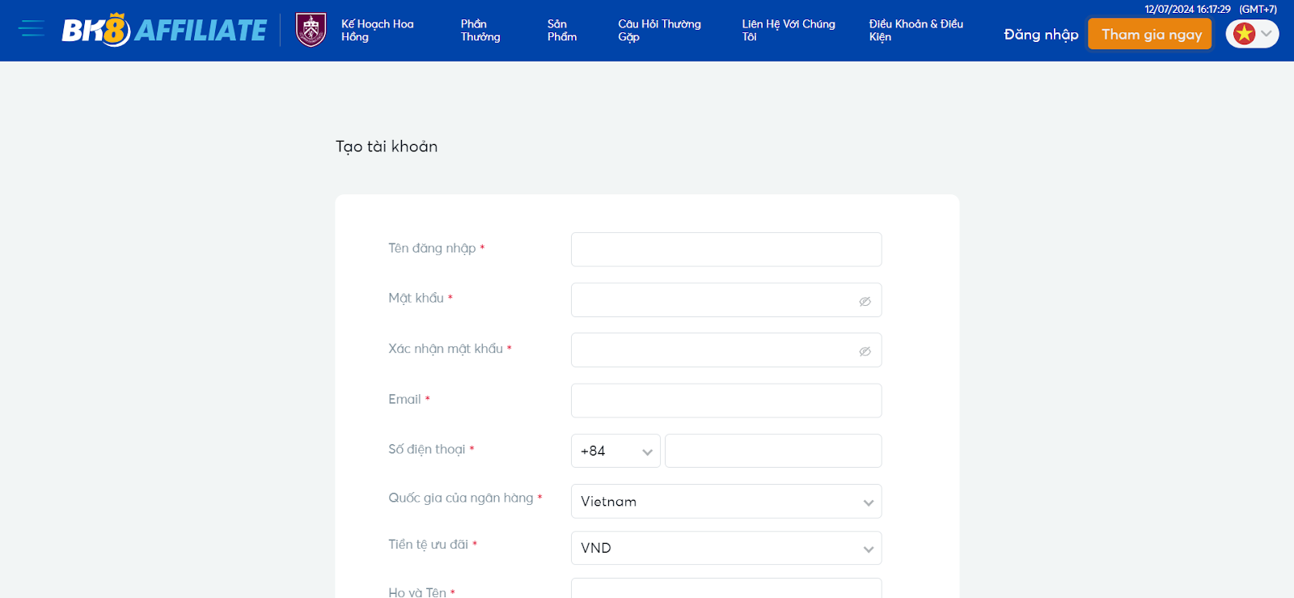Focus the Email input field
Image resolution: width=1294 pixels, height=598 pixels.
coord(726,401)
